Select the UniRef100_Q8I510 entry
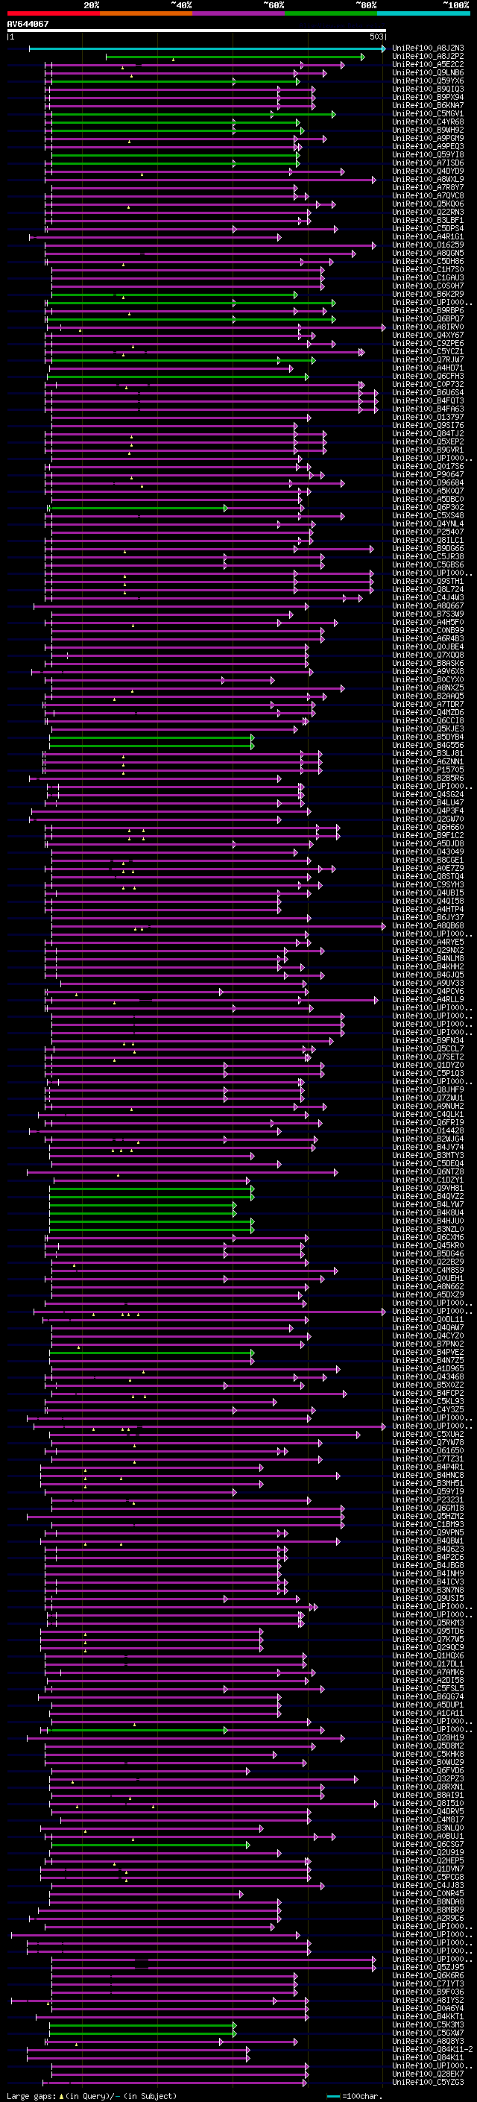This screenshot has height=2102, width=477. click(428, 1802)
